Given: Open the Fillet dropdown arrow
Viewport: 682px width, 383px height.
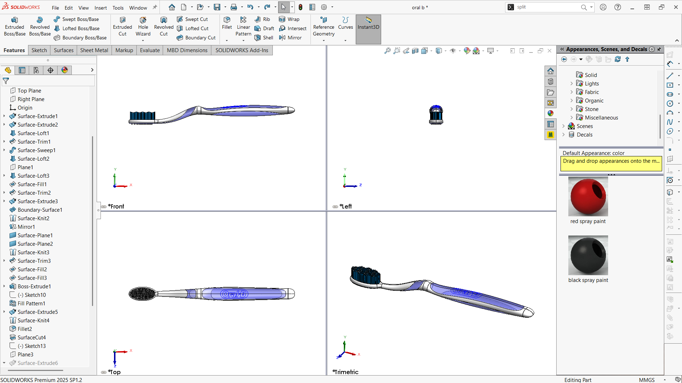Looking at the screenshot, I should [227, 40].
